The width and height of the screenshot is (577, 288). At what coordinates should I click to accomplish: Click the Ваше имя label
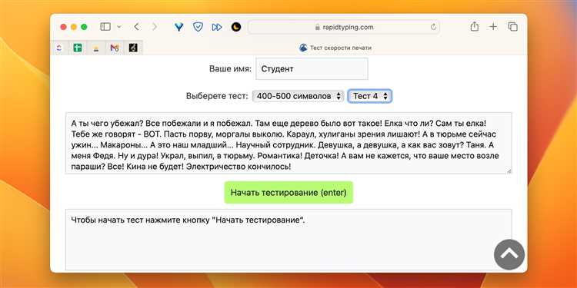[x=230, y=68]
